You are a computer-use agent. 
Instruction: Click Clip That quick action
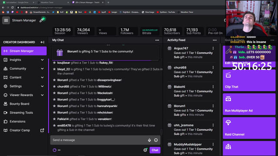(249, 81)
